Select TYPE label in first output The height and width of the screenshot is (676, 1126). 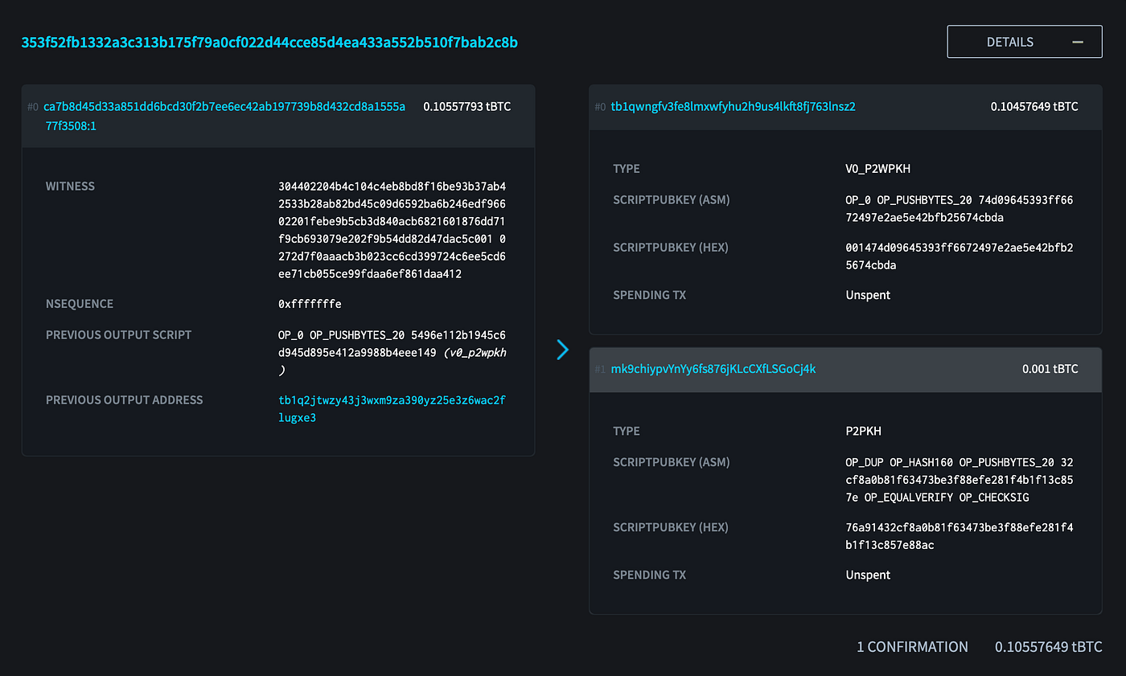tap(627, 169)
